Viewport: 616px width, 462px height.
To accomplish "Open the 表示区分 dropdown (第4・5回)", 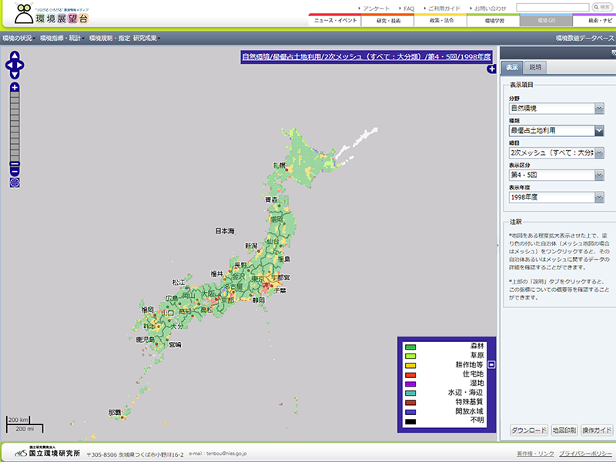I will (556, 175).
